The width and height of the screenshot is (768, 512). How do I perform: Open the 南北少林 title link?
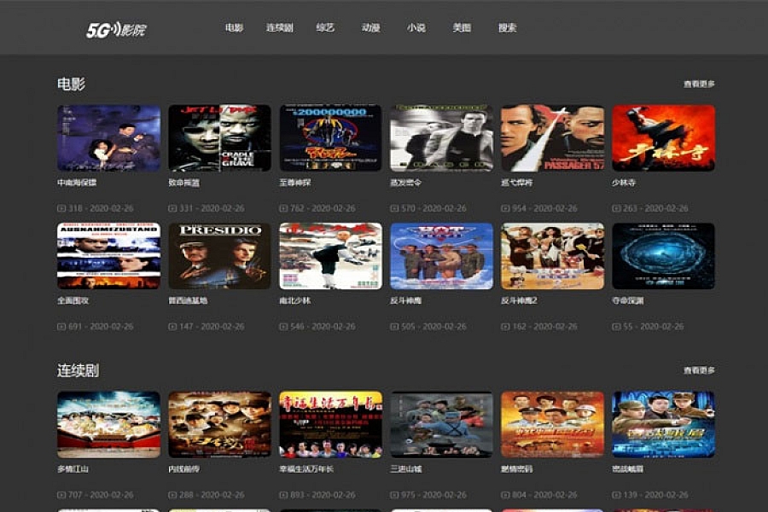point(295,300)
